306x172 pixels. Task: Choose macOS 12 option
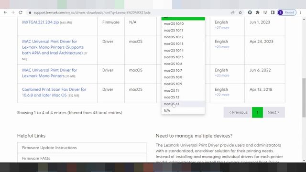click(x=183, y=97)
